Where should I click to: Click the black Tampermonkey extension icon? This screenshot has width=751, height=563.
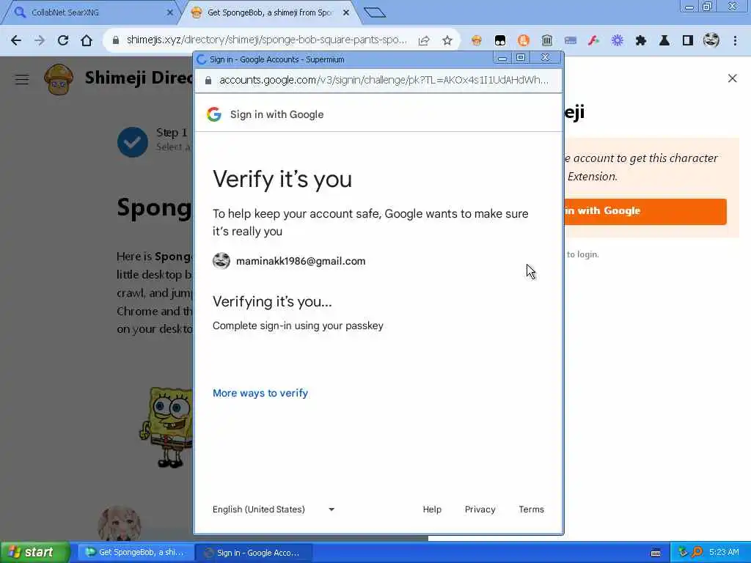coord(500,41)
